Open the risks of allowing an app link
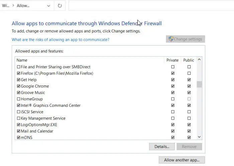This screenshot has height=166, width=234. [61, 39]
